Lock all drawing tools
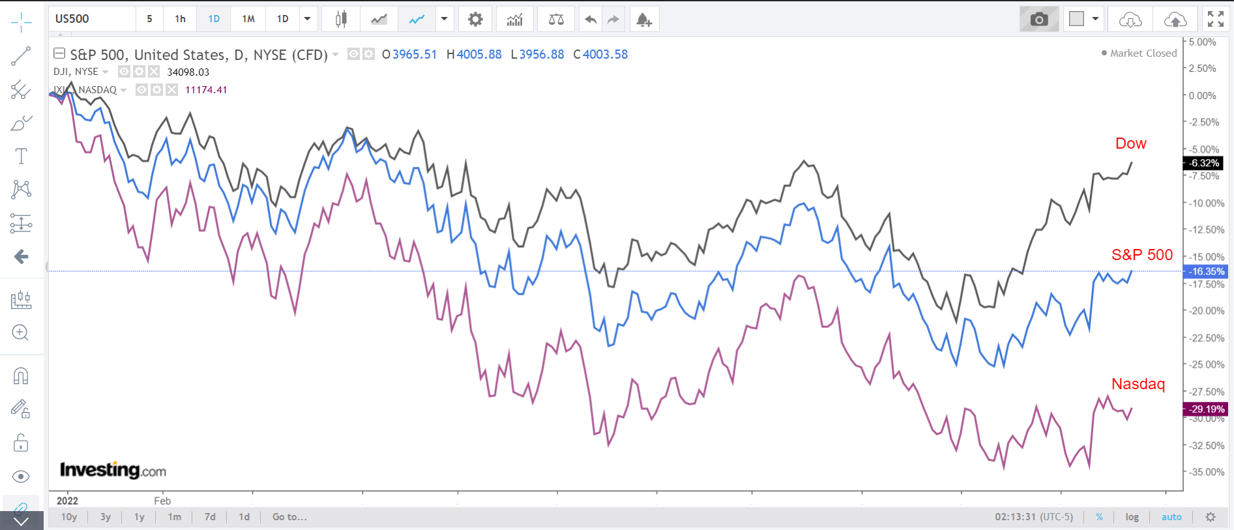Viewport: 1234px width, 530px height. point(21,443)
